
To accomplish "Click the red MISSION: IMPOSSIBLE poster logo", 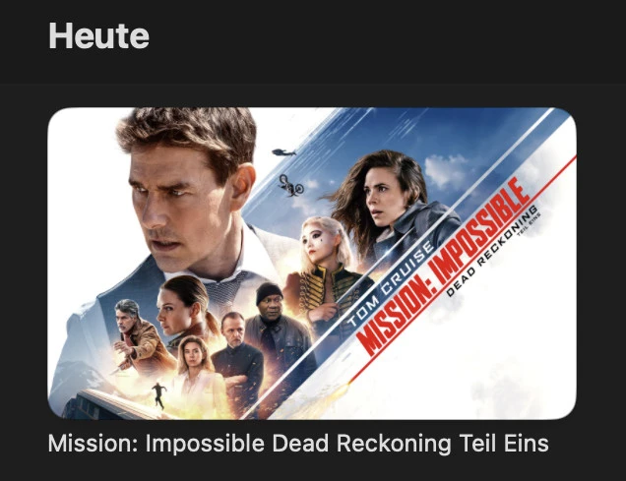I will tap(443, 268).
